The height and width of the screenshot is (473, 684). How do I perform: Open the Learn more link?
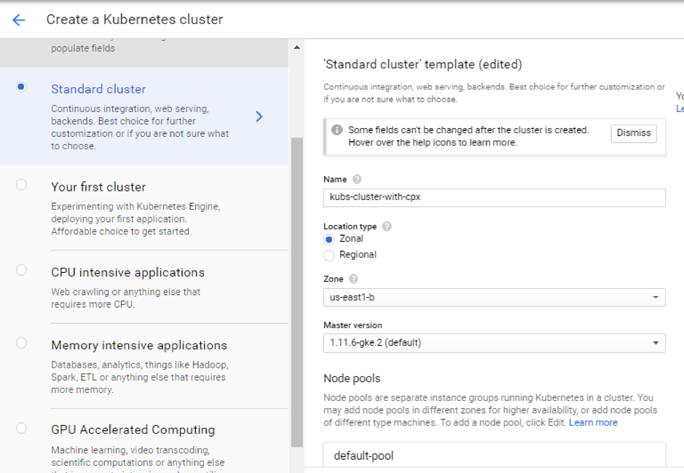click(593, 423)
